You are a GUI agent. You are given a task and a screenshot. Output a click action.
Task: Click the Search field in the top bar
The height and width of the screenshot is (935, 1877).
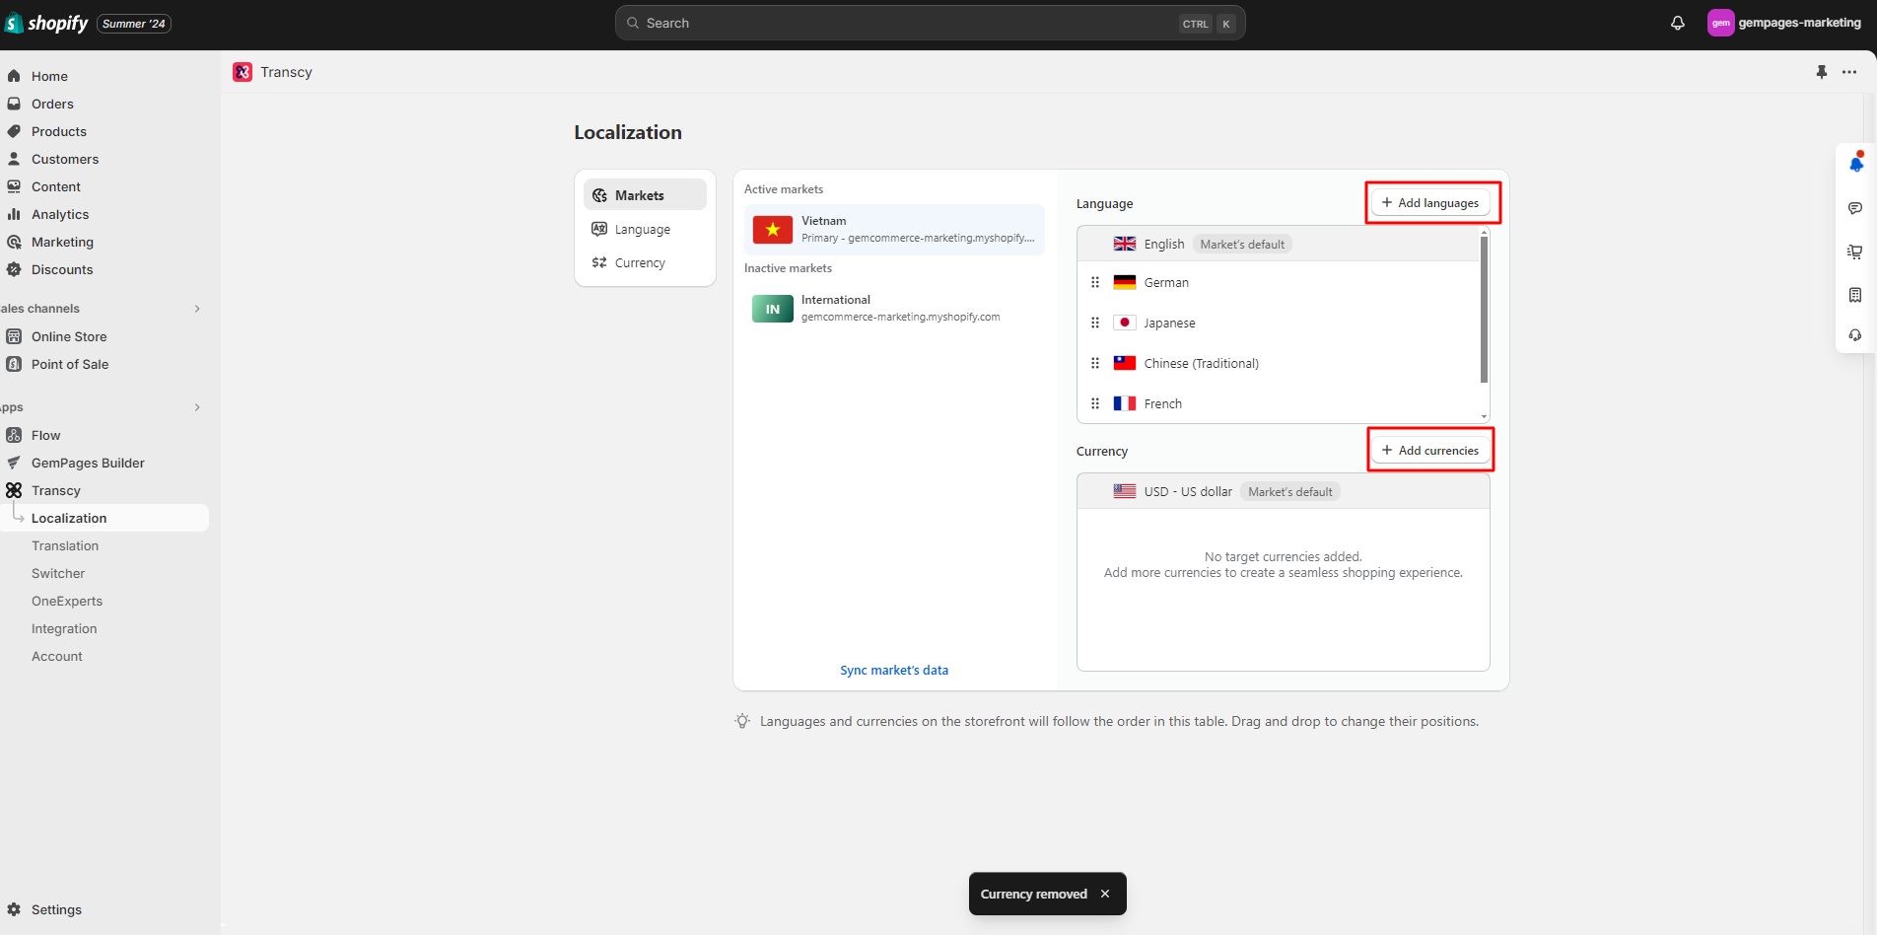point(927,22)
